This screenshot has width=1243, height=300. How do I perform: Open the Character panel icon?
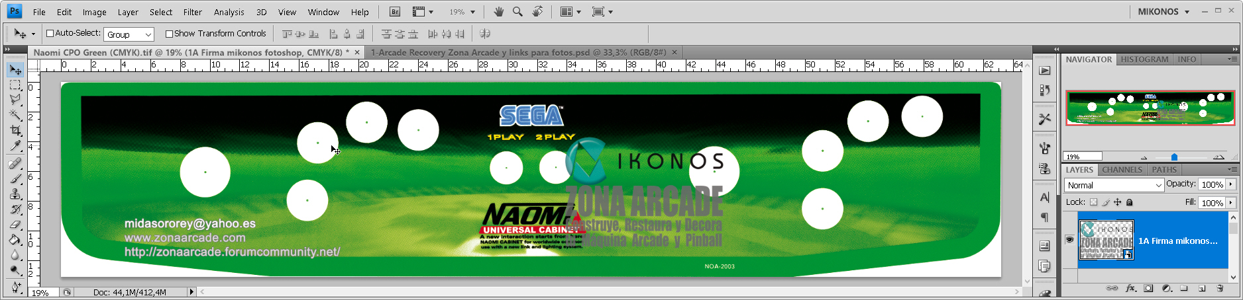pyautogui.click(x=1045, y=197)
